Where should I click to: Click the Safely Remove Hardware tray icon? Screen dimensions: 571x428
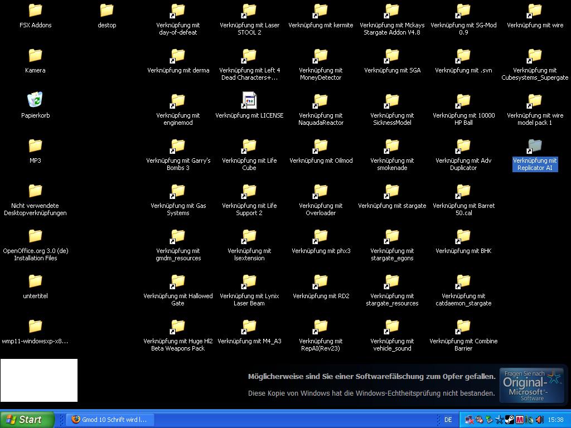[x=490, y=420]
